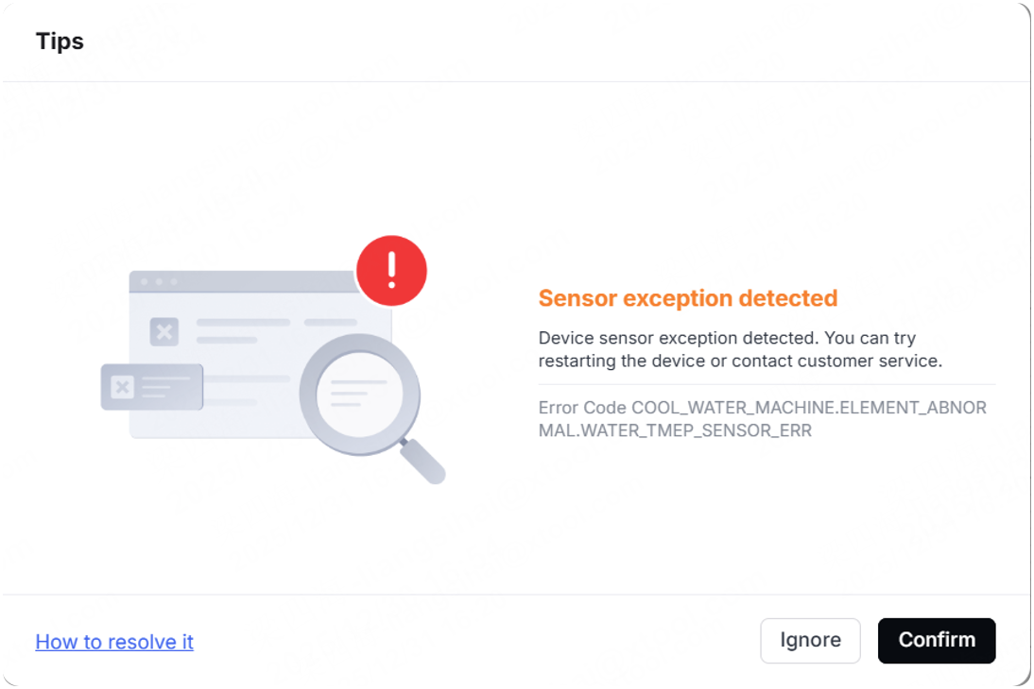Open the 'How to resolve it' link
1034x689 pixels.
[114, 642]
